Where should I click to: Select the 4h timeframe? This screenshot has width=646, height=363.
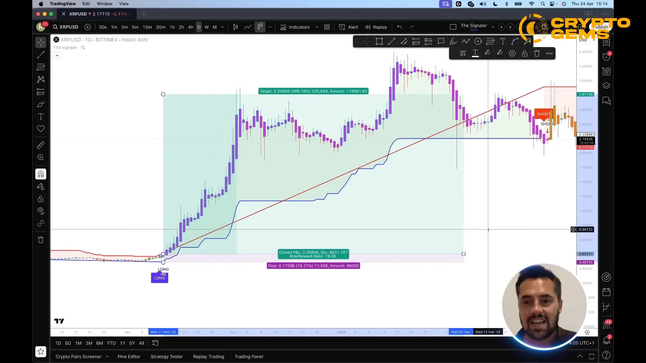190,27
